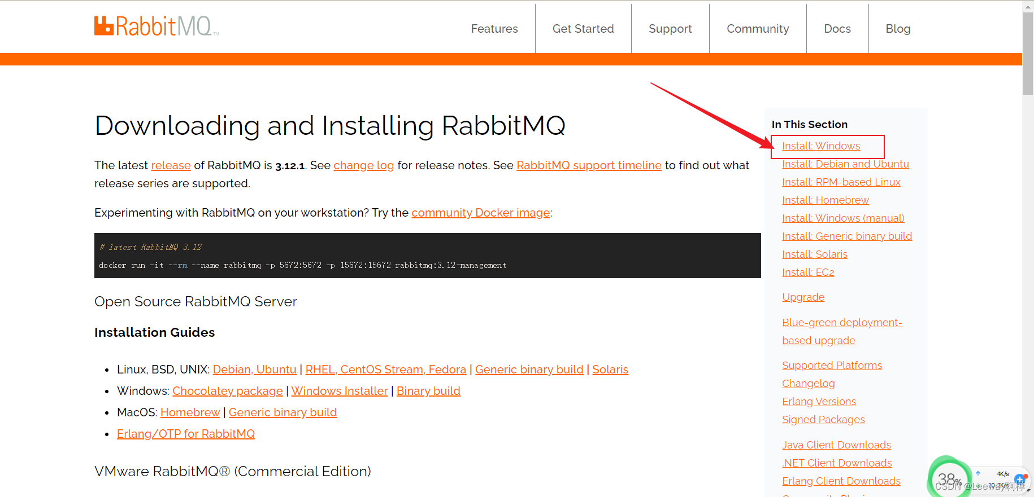The image size is (1034, 497).
Task: Click the 'release' link in the intro
Action: pos(171,165)
